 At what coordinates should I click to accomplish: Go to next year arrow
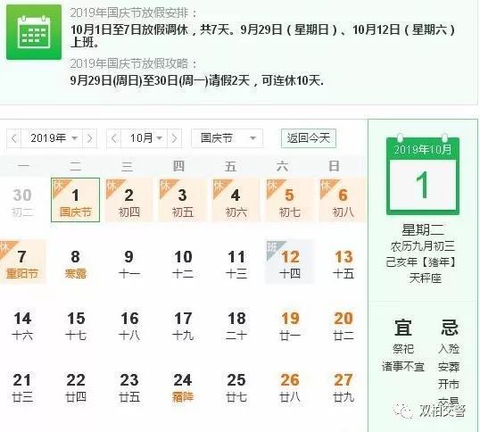89,138
